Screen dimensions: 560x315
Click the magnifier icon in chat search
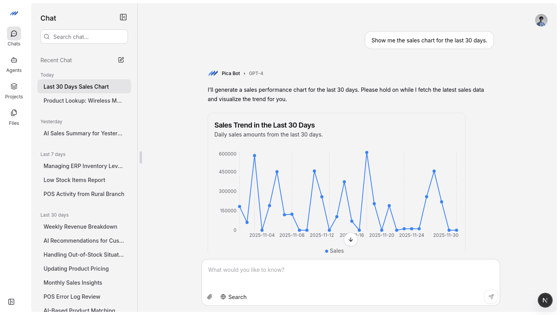pyautogui.click(x=47, y=37)
